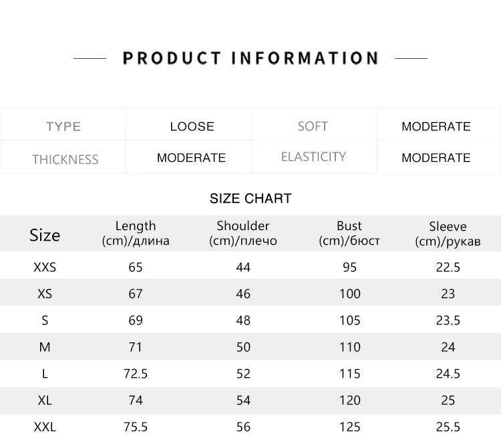This screenshot has height=448, width=501.
Task: Click the 72.5 length value for L
Action: pyautogui.click(x=136, y=374)
